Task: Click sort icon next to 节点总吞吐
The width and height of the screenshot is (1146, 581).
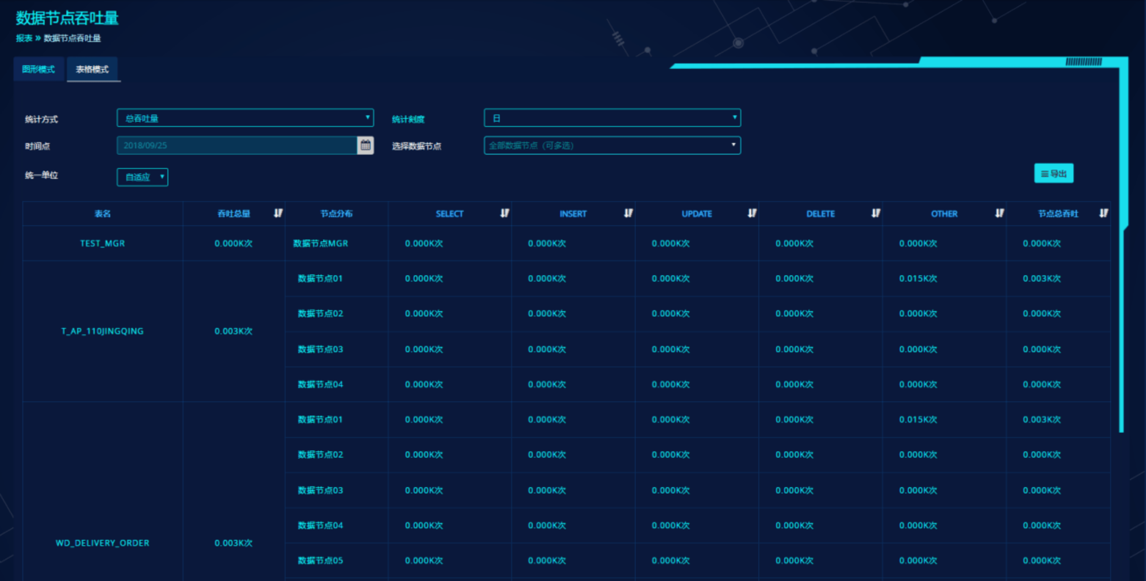Action: coord(1103,213)
